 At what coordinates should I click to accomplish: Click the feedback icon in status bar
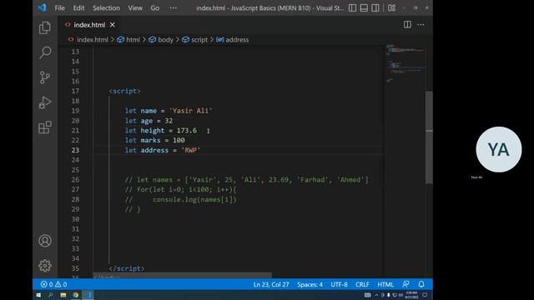point(406,284)
